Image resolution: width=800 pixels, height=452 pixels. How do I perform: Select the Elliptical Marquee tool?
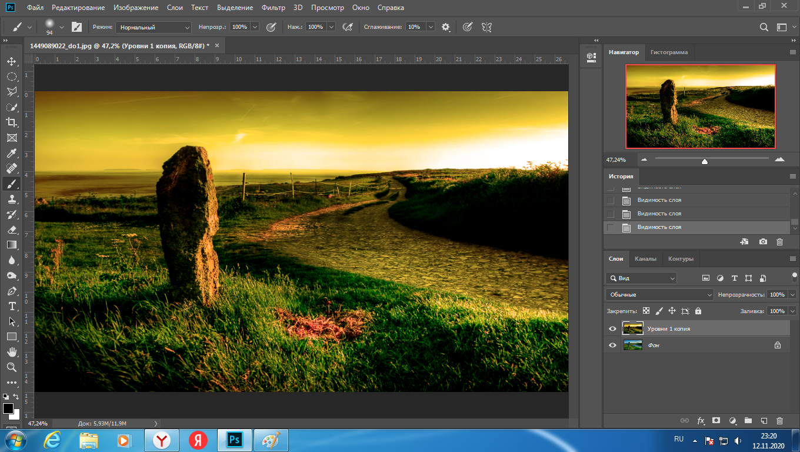pyautogui.click(x=12, y=77)
